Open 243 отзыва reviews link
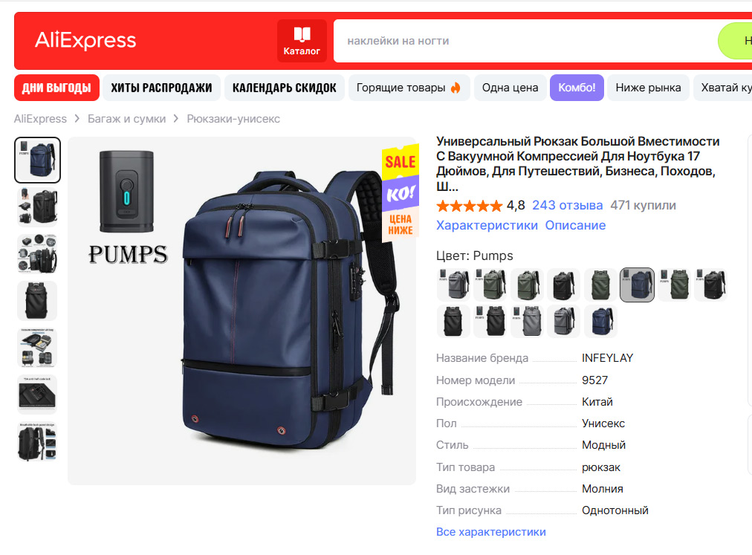The height and width of the screenshot is (555, 752). (568, 205)
